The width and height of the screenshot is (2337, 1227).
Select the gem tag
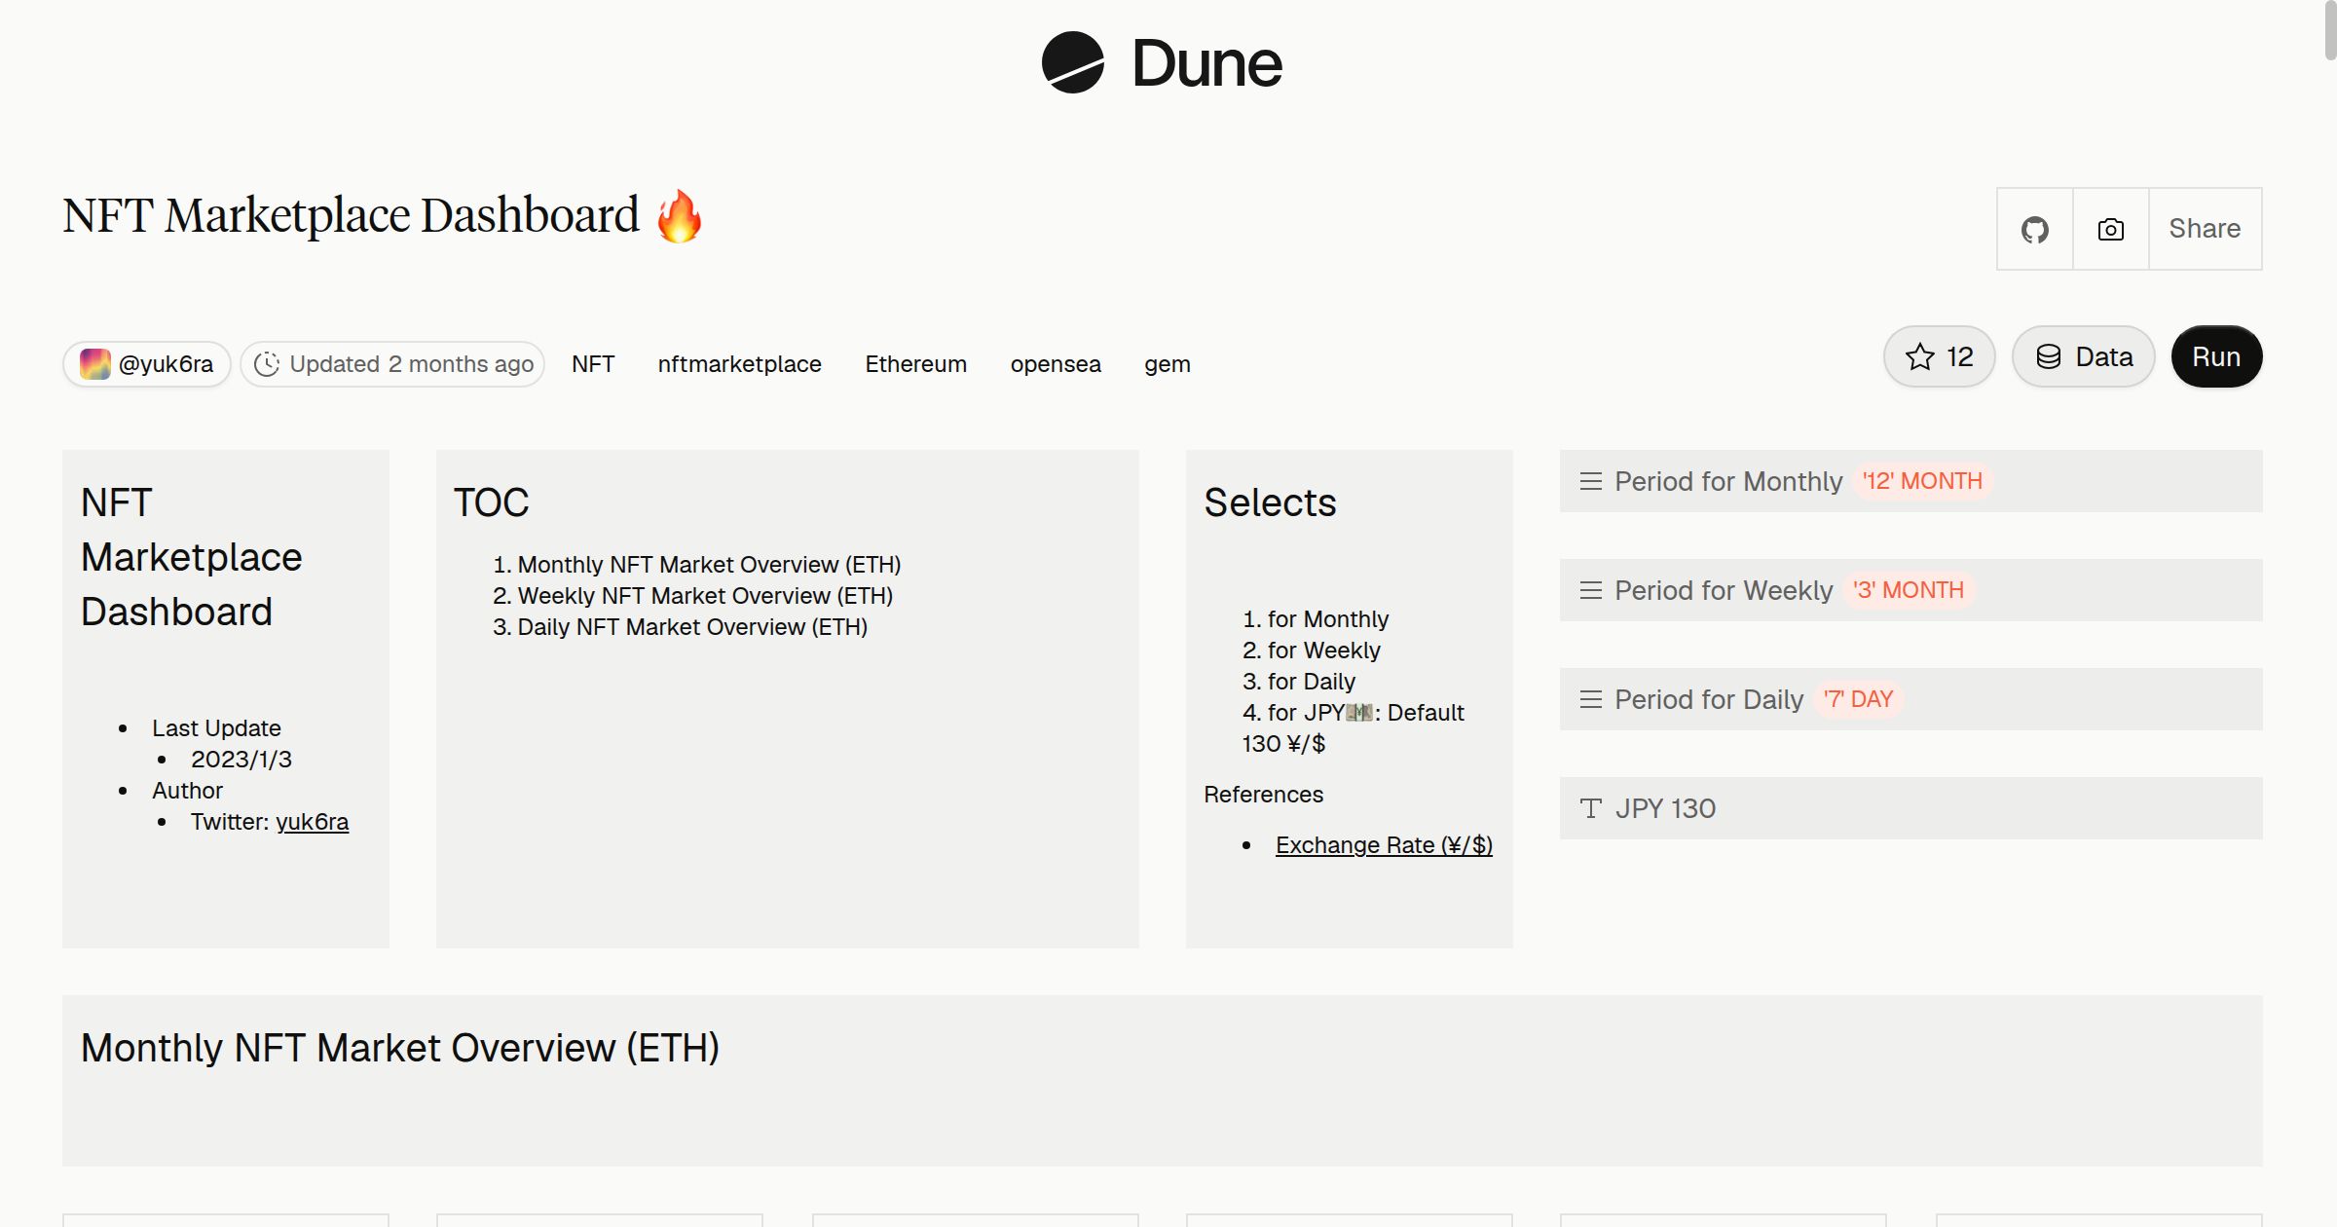pos(1168,364)
